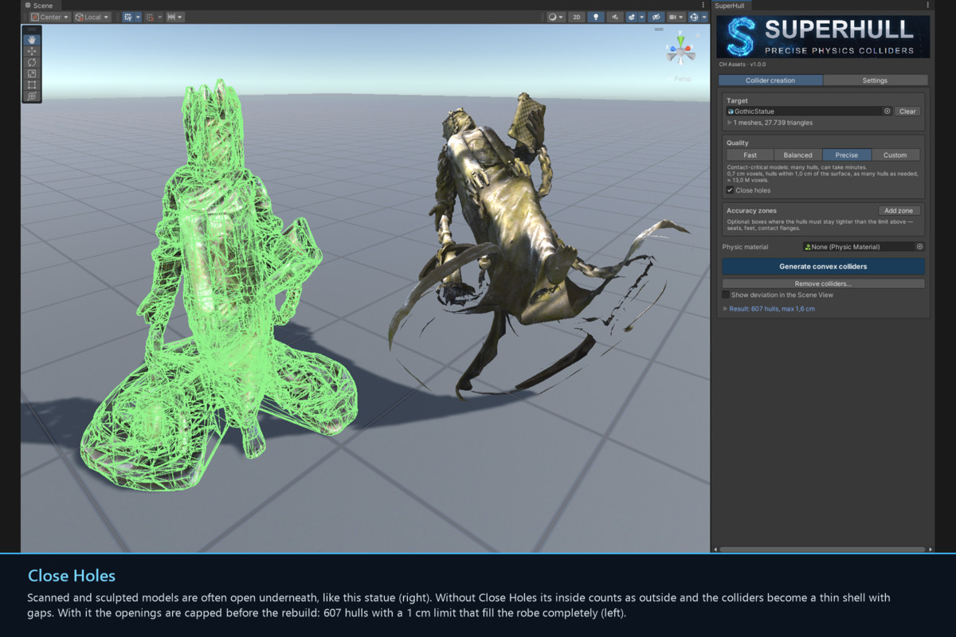956x637 pixels.
Task: Open the grid visibility and ruler dropdown
Action: [x=174, y=17]
